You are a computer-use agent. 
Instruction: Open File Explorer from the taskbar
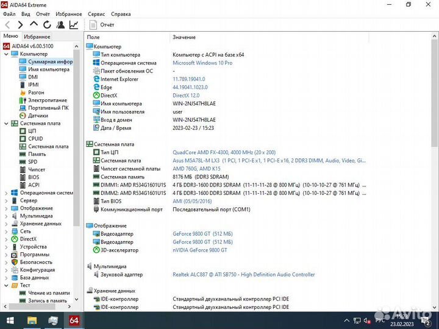pyautogui.click(x=32, y=320)
